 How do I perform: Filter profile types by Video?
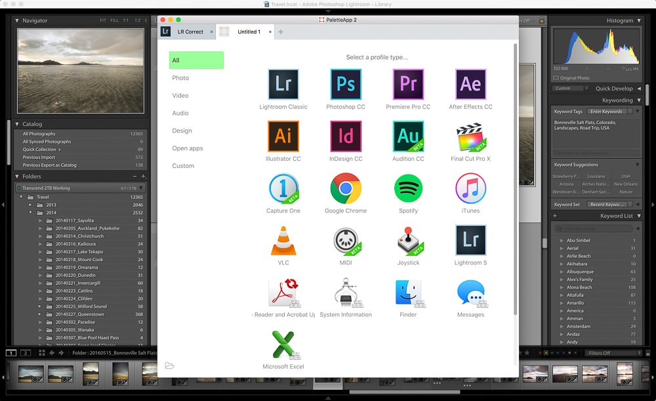click(x=180, y=95)
